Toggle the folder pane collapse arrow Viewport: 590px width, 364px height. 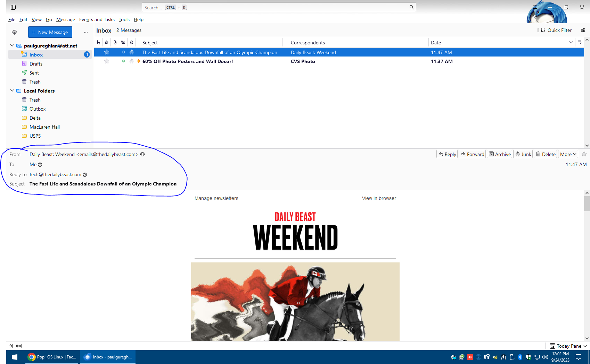(x=11, y=346)
